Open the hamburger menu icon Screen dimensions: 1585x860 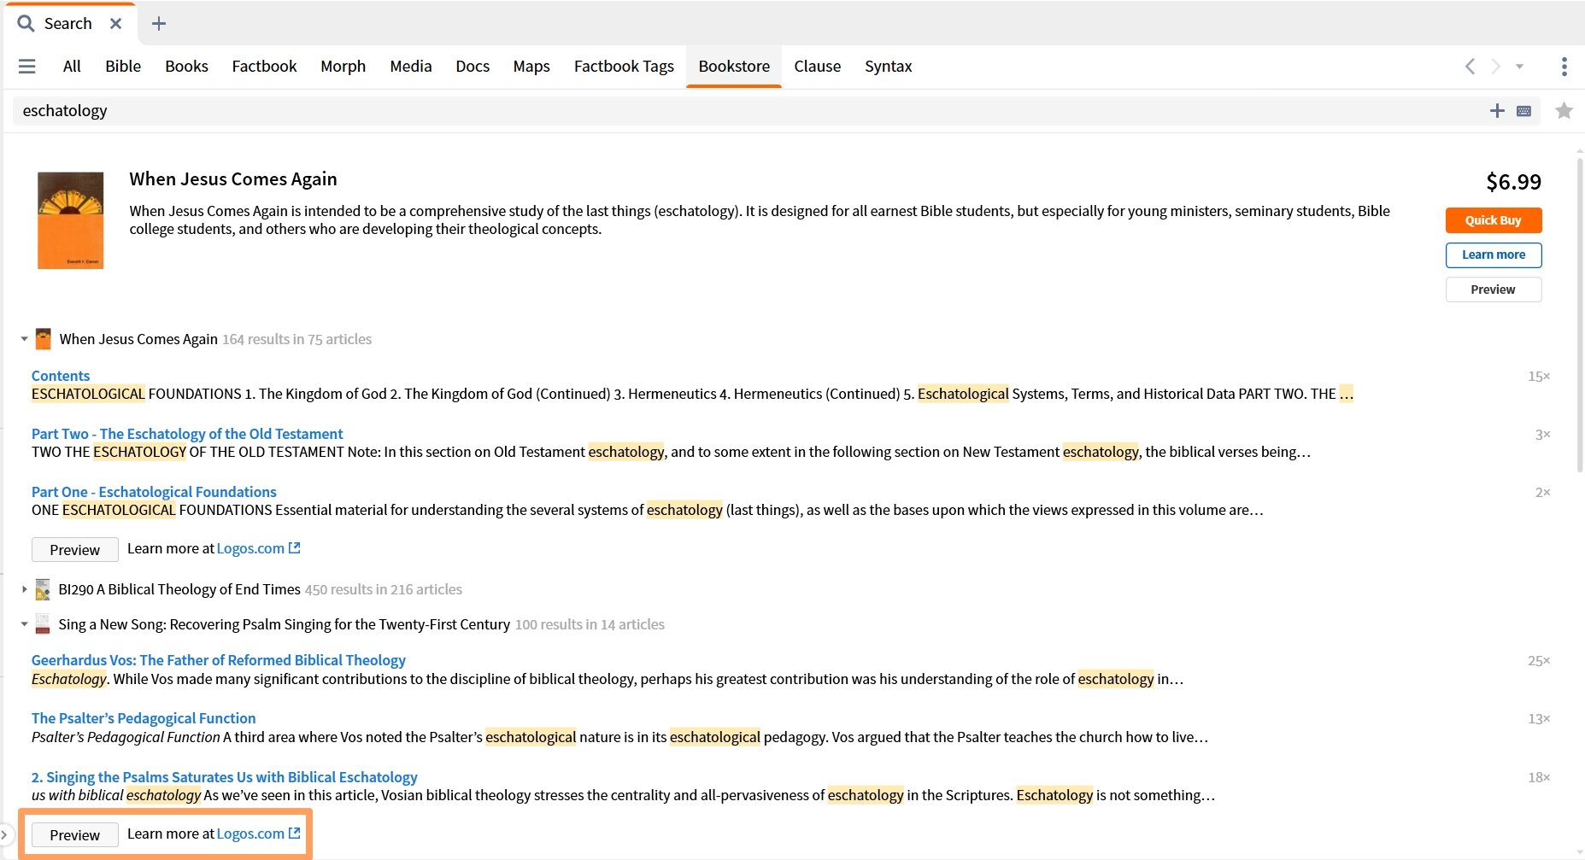(26, 67)
